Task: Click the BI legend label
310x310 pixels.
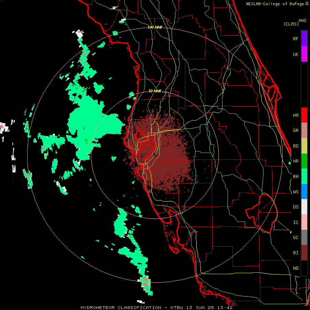Action: 296,253
